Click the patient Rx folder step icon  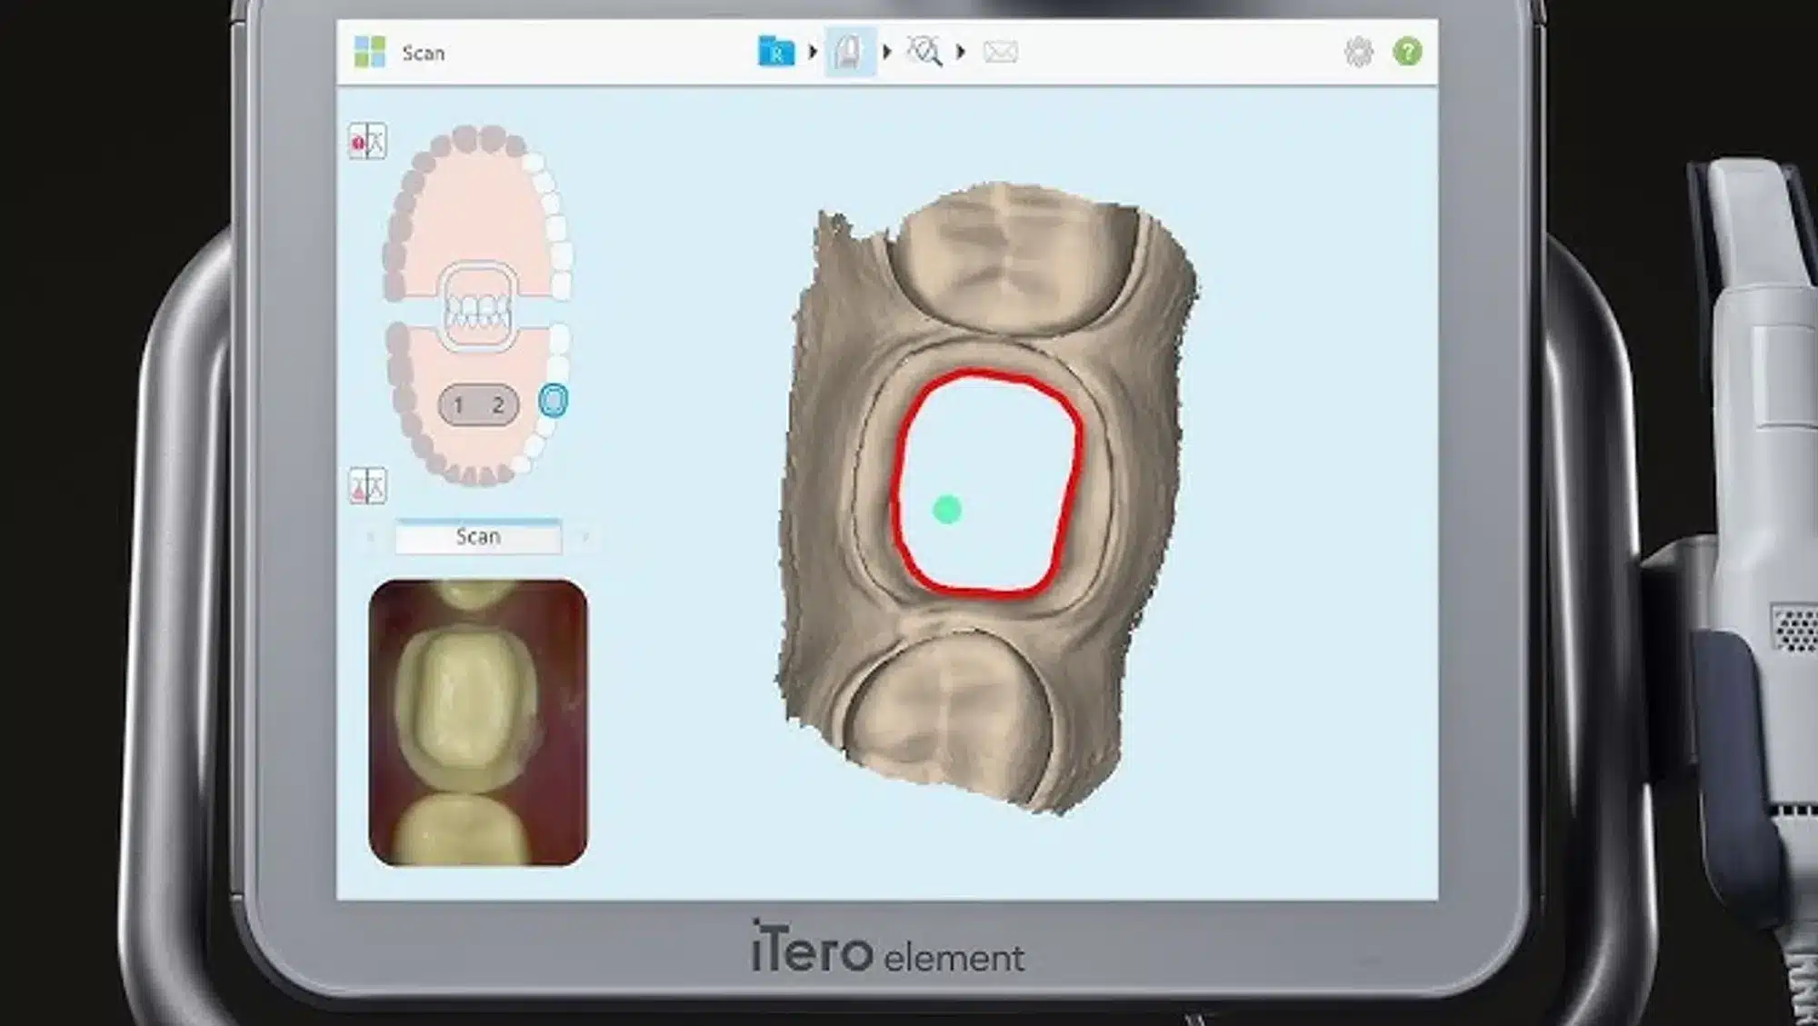click(x=775, y=52)
